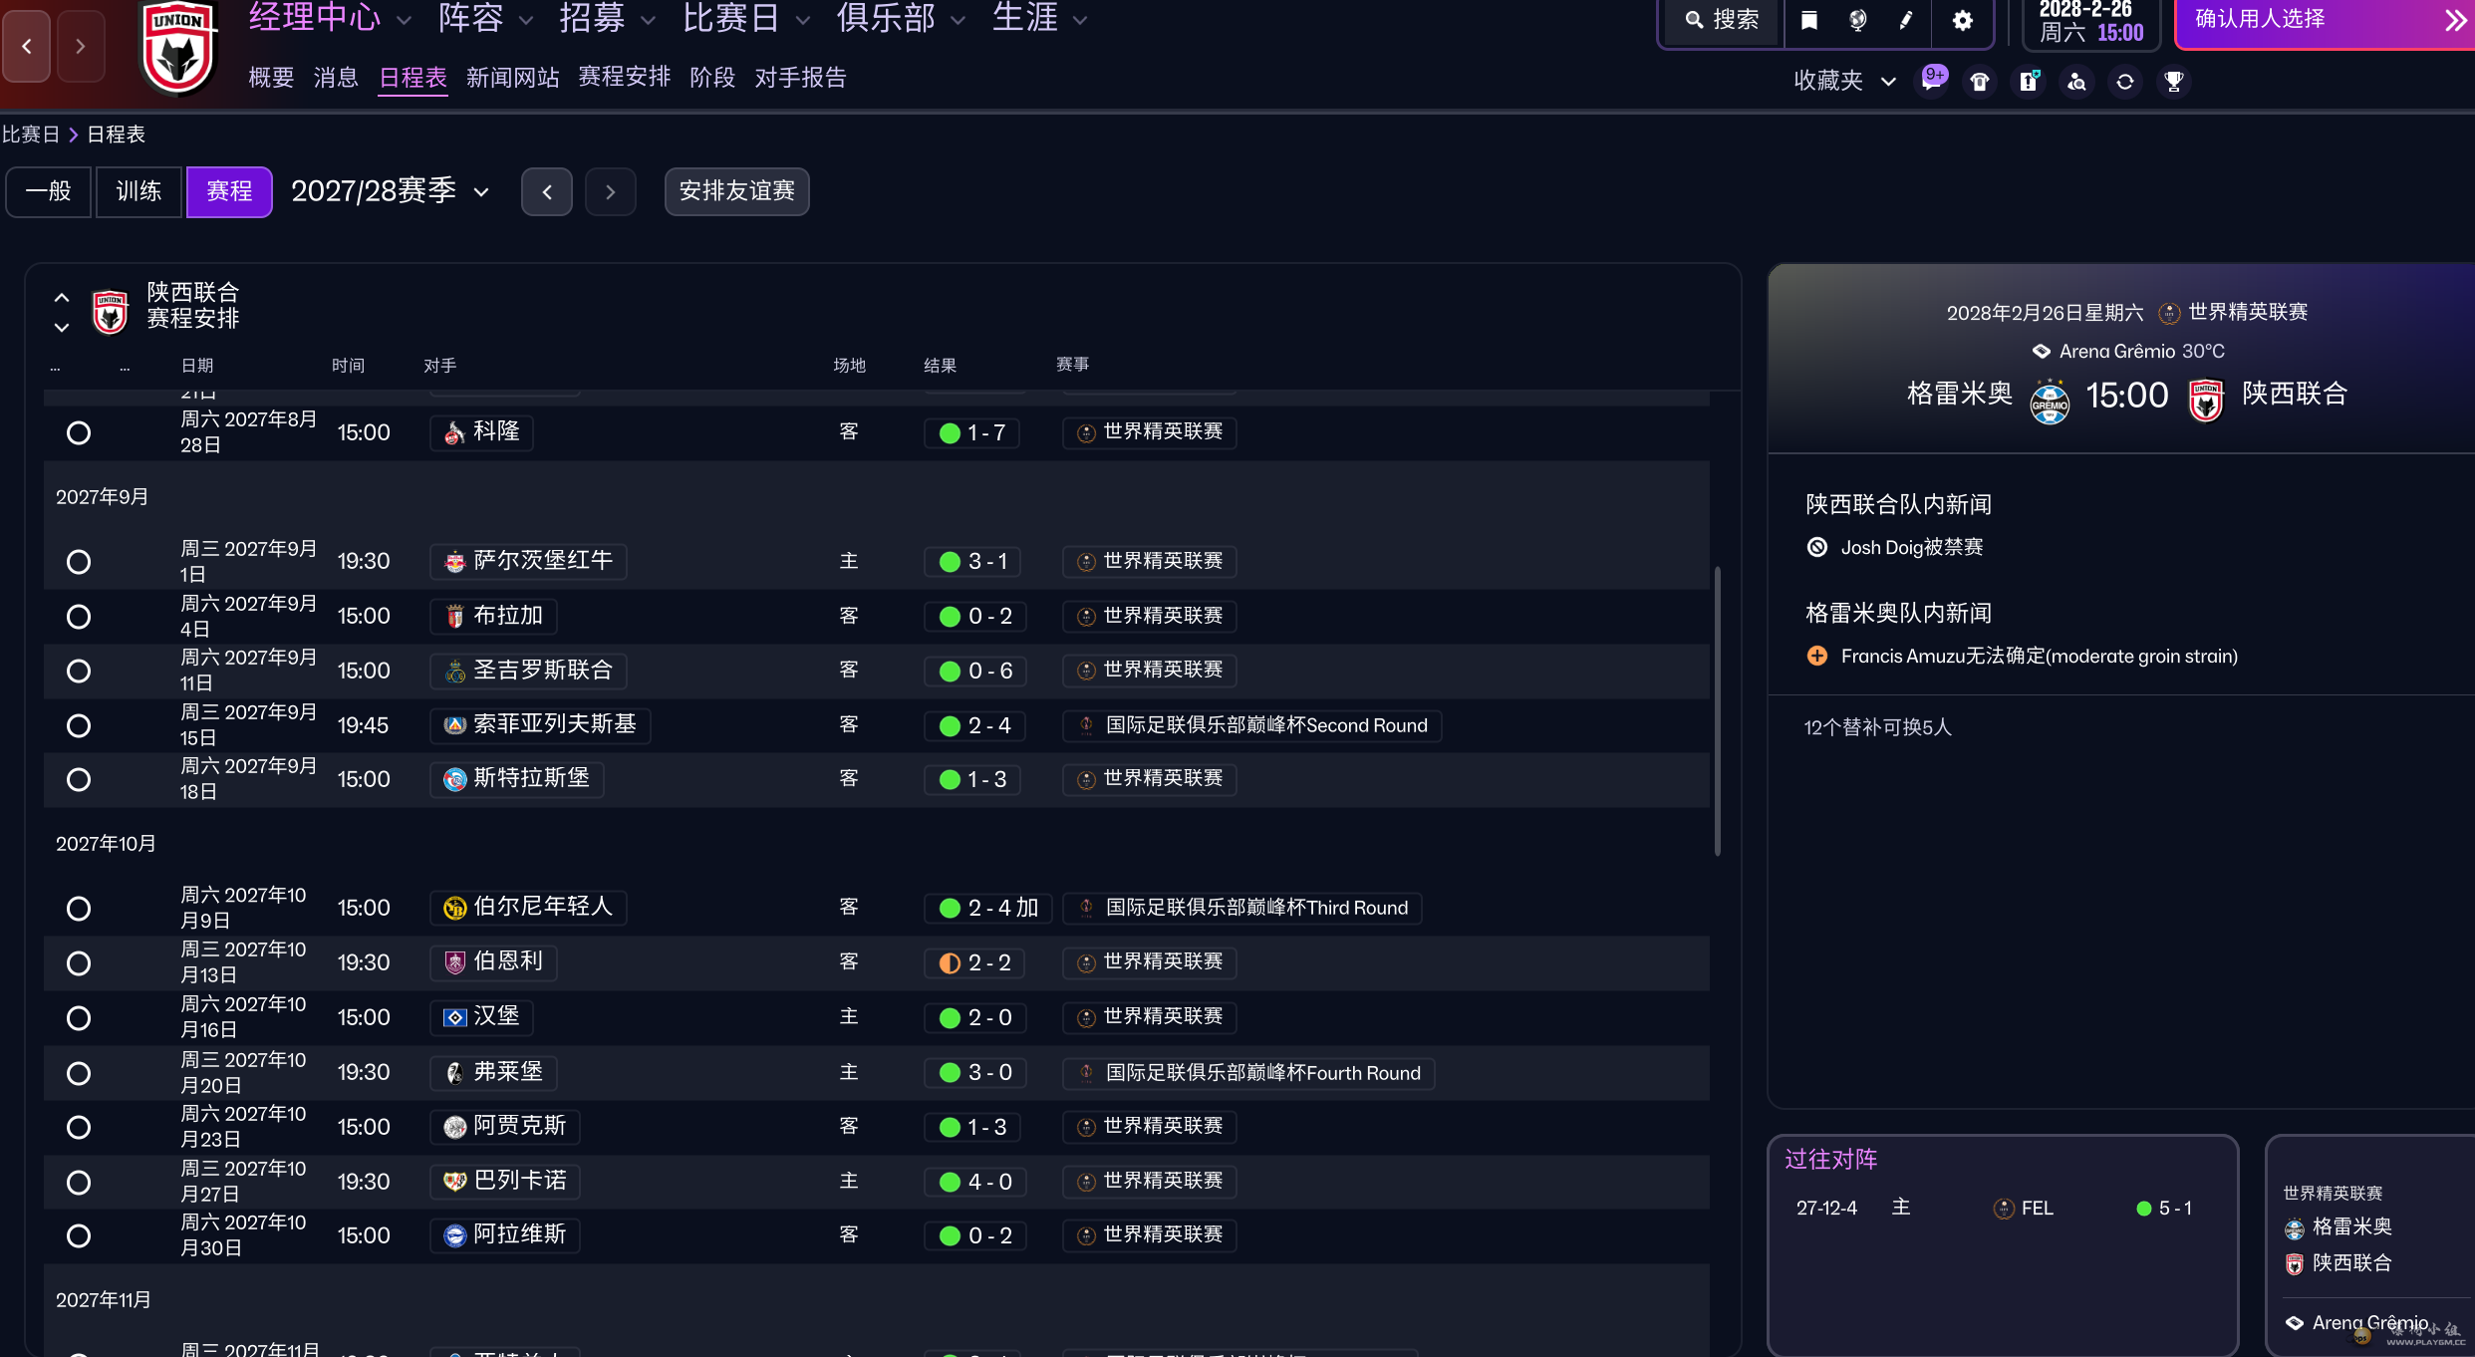Image resolution: width=2475 pixels, height=1357 pixels.
Task: Switch to the 赛程安排 tab
Action: (x=624, y=78)
